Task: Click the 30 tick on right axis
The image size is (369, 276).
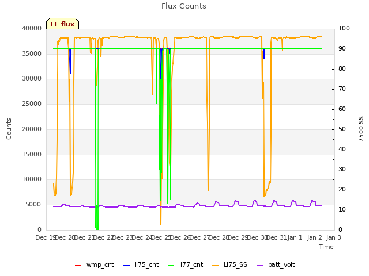Action: point(342,170)
